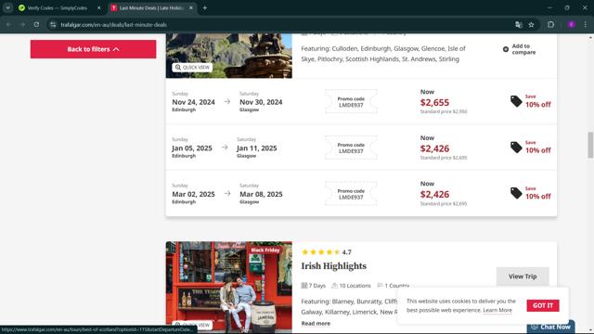Open the purple profile avatar
The image size is (594, 334).
572,25
